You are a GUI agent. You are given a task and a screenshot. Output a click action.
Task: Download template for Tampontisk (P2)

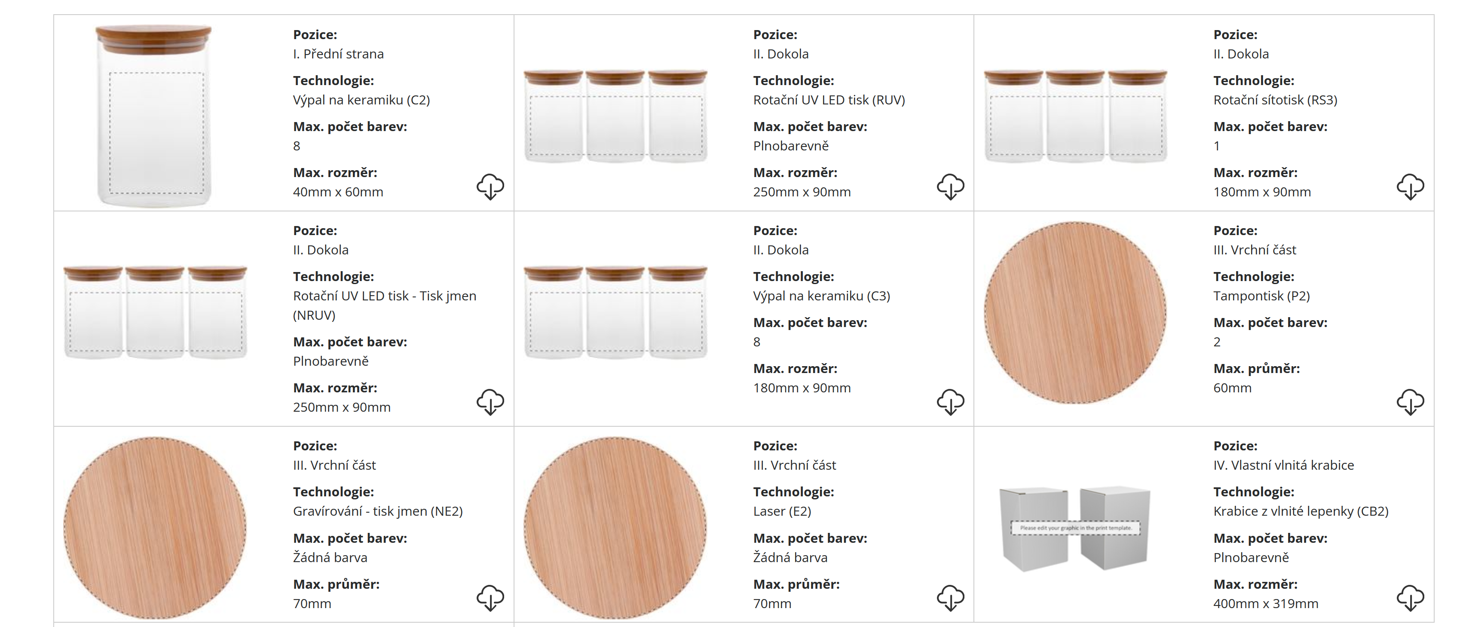1410,402
